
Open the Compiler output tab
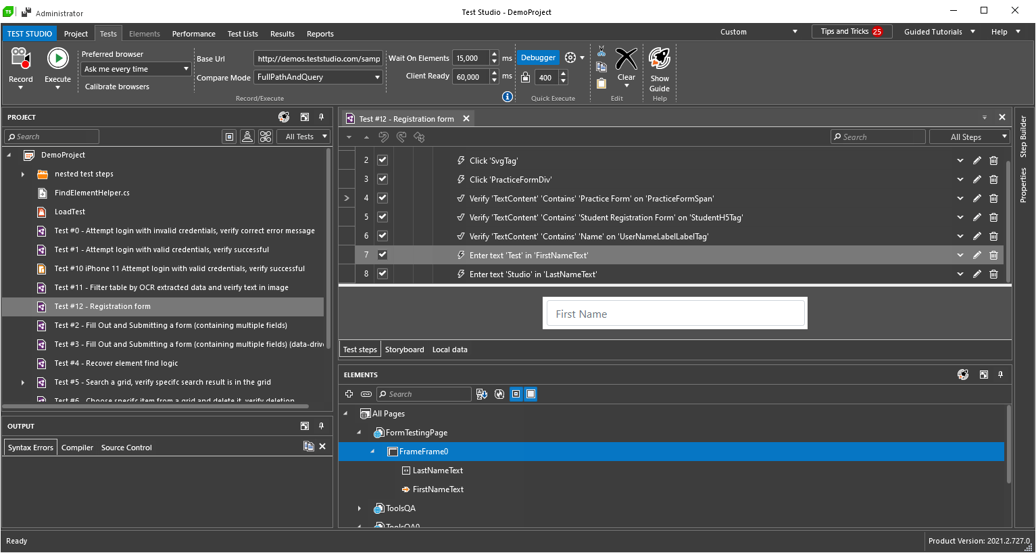click(x=77, y=448)
